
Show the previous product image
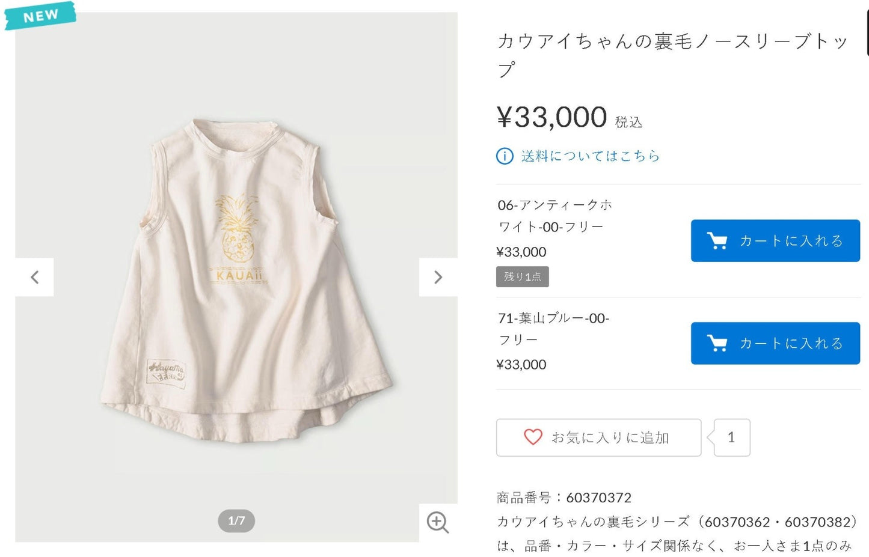pos(34,277)
